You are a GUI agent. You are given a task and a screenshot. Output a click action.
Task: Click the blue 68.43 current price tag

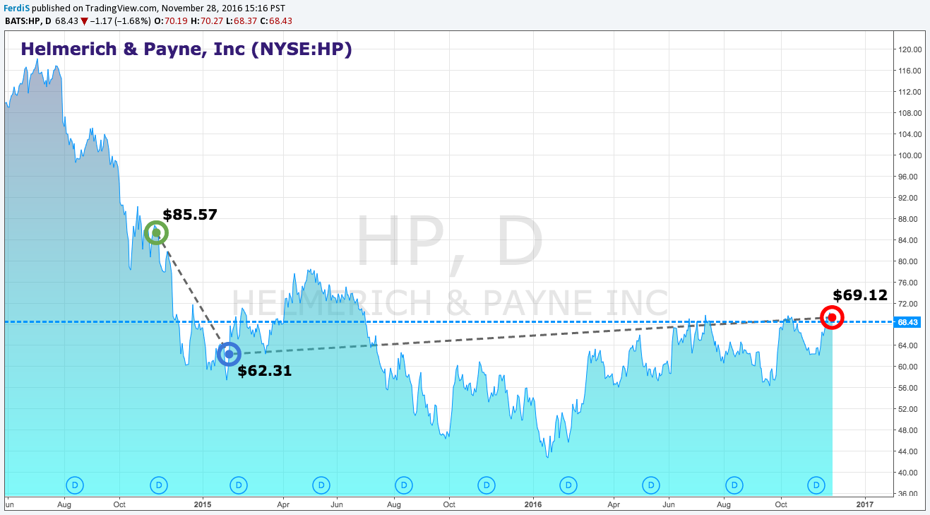(907, 322)
